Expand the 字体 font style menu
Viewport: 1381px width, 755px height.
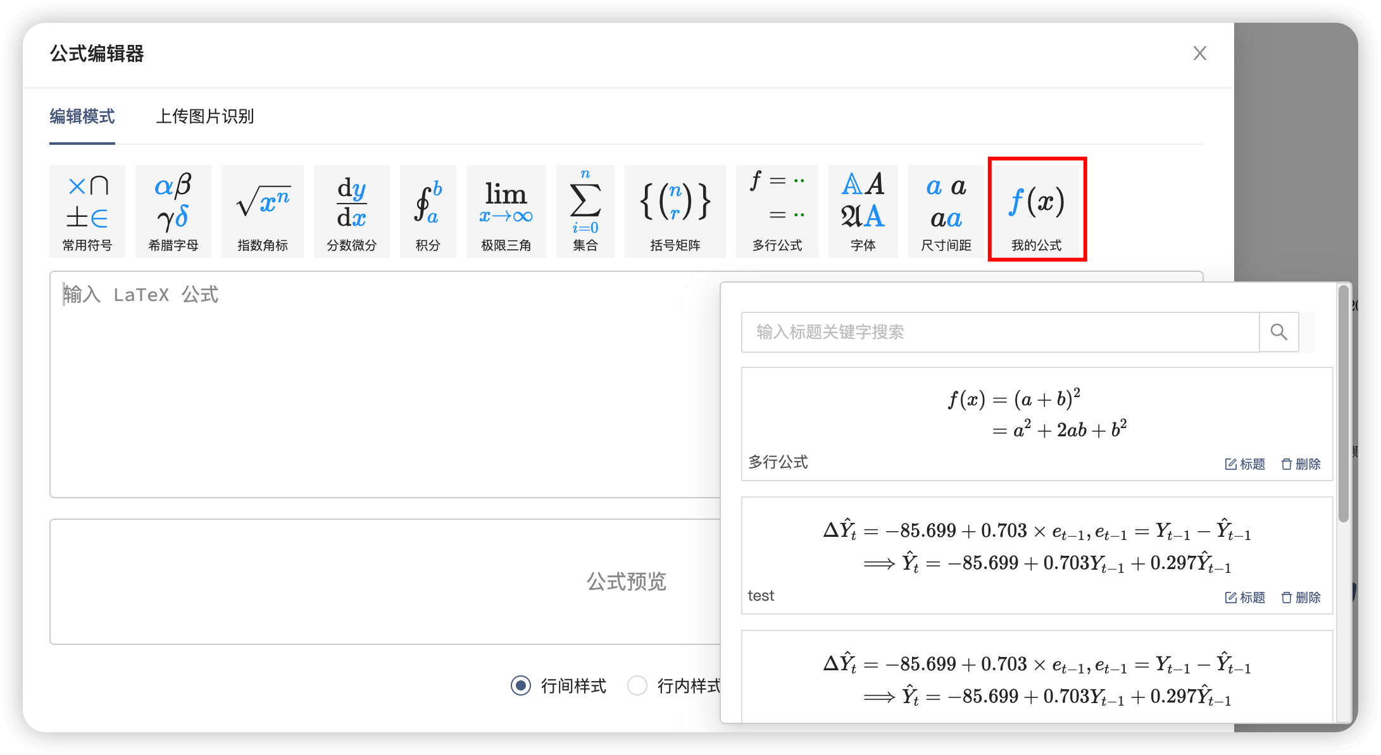[x=863, y=211]
